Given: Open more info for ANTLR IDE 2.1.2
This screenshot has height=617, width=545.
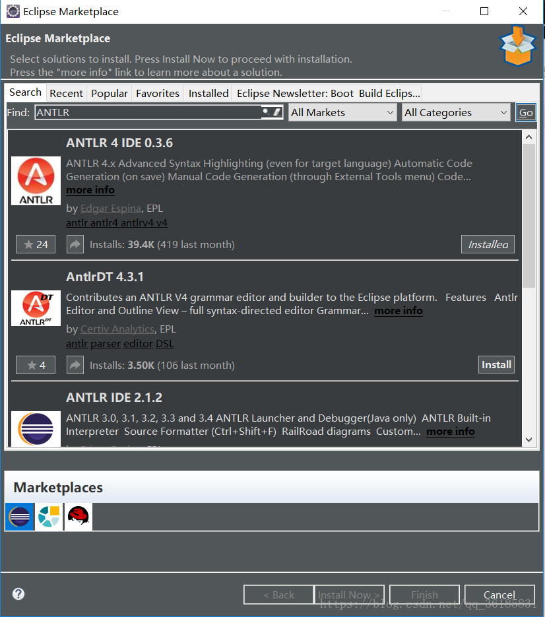Looking at the screenshot, I should [451, 432].
